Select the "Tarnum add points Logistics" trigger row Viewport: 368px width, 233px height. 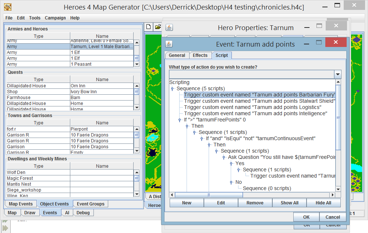(x=253, y=108)
